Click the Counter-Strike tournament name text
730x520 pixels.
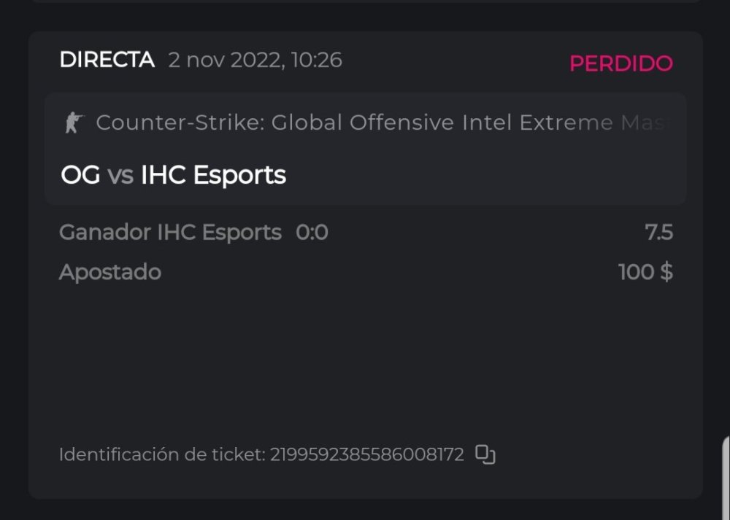click(380, 123)
